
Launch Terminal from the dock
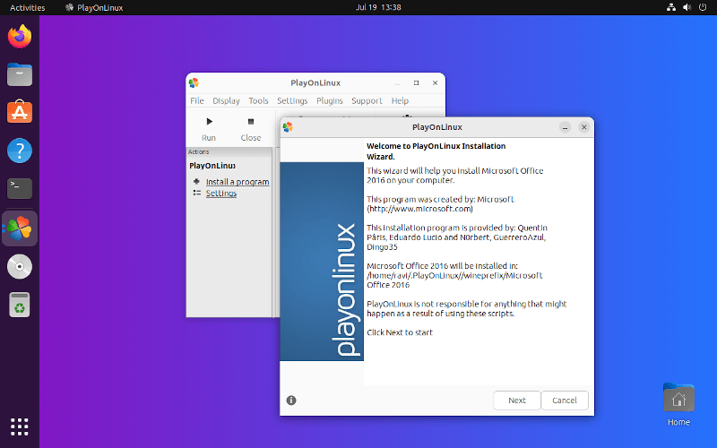coord(19,188)
